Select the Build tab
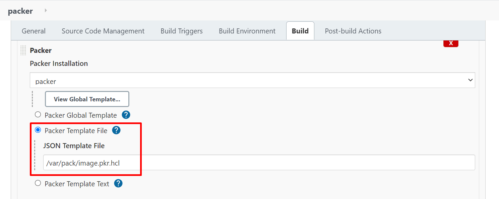499x199 pixels. pos(300,31)
